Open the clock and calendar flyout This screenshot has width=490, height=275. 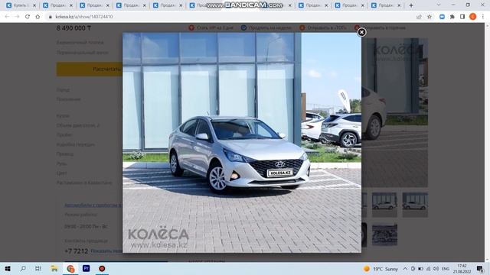click(x=462, y=269)
